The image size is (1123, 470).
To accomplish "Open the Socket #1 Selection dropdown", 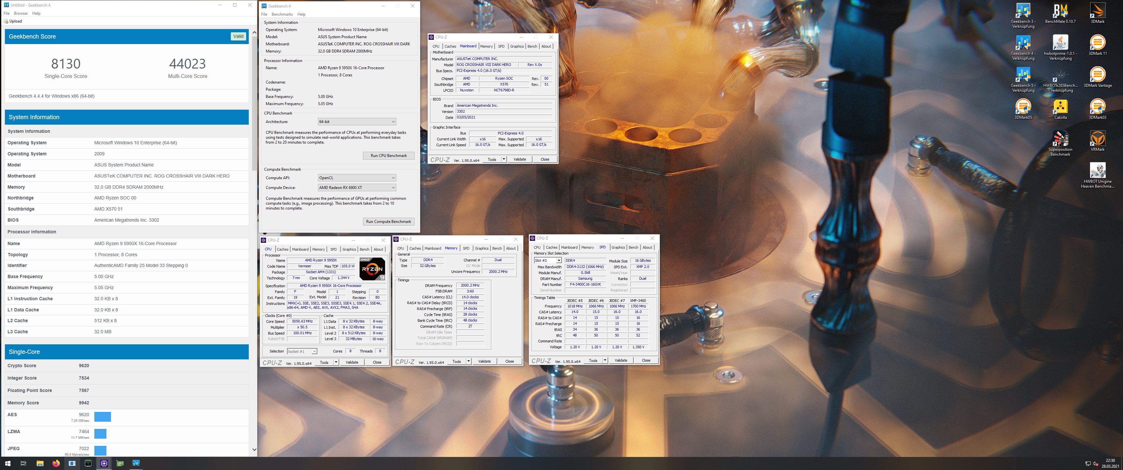I will coord(302,352).
